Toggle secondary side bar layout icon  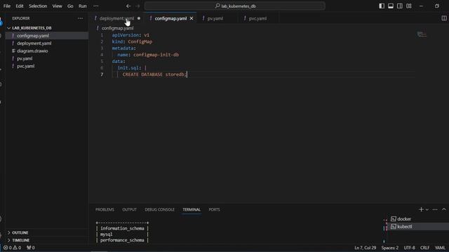(x=400, y=6)
